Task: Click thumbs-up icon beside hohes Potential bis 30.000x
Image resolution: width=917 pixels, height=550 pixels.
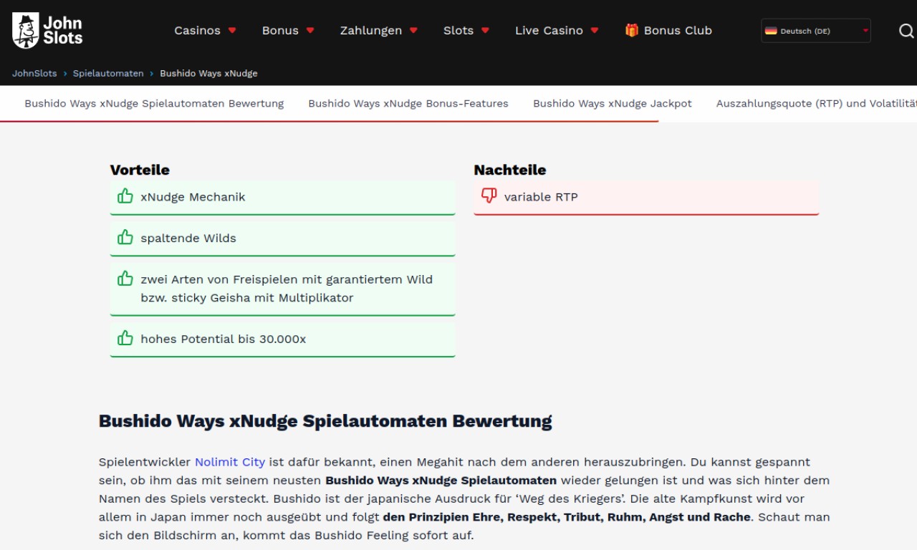Action: pos(125,338)
